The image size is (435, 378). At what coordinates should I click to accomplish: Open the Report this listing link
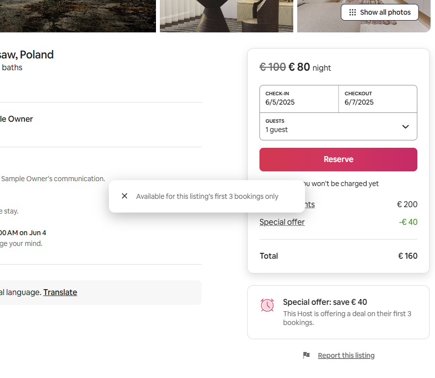pyautogui.click(x=346, y=355)
